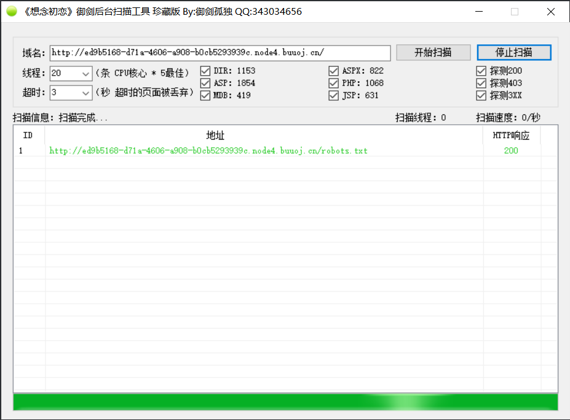Click the 域名 URL input field
This screenshot has height=420, width=570.
[x=220, y=53]
